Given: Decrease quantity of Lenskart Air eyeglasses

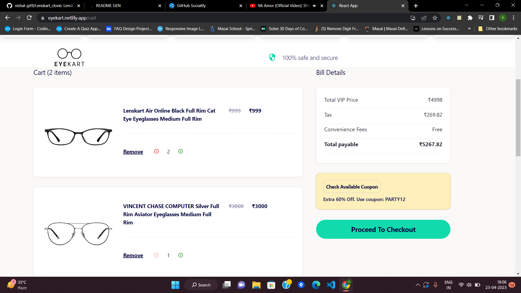Looking at the screenshot, I should 156,151.
